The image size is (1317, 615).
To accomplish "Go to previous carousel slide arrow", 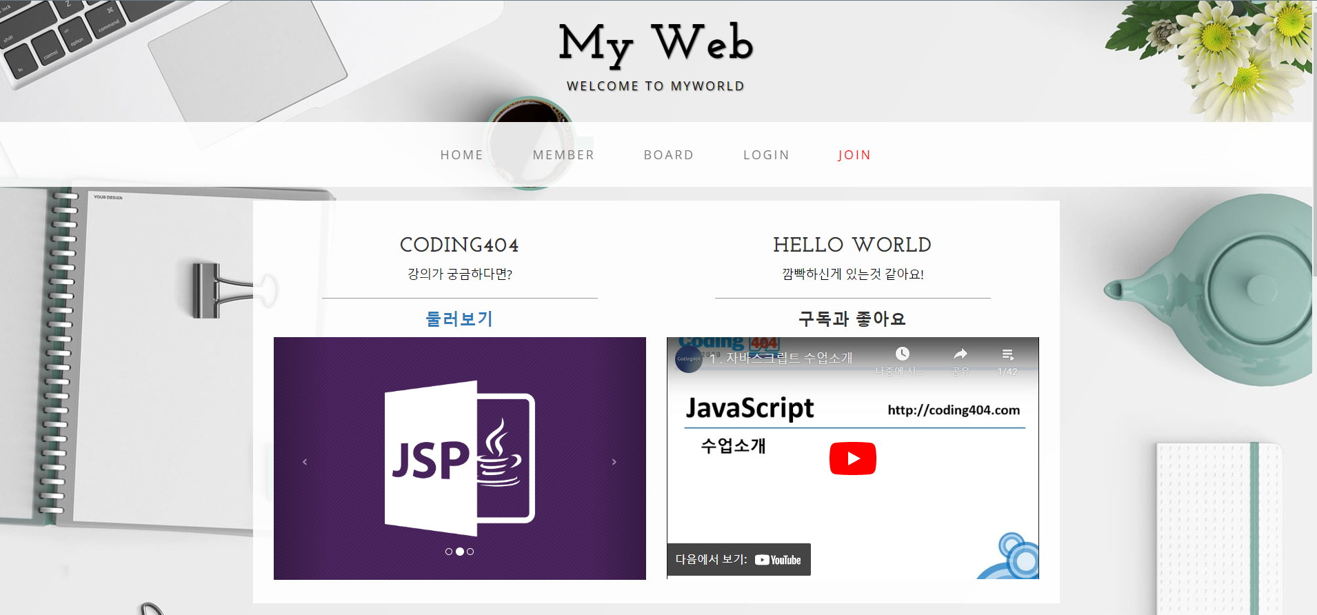I will [305, 462].
